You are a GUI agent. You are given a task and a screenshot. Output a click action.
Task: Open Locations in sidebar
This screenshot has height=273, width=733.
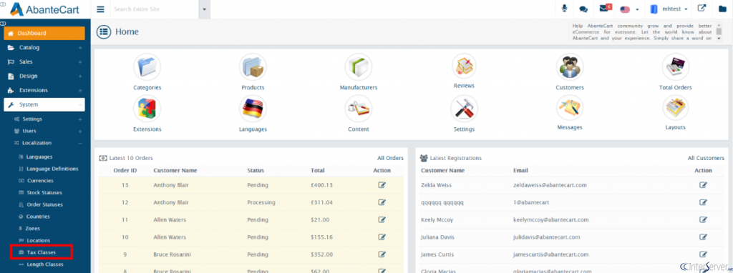(x=34, y=240)
